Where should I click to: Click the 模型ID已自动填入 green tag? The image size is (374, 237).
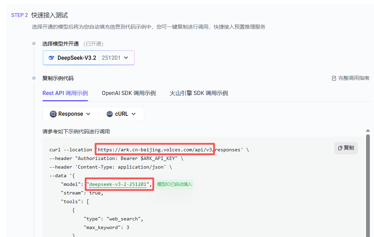(174, 184)
